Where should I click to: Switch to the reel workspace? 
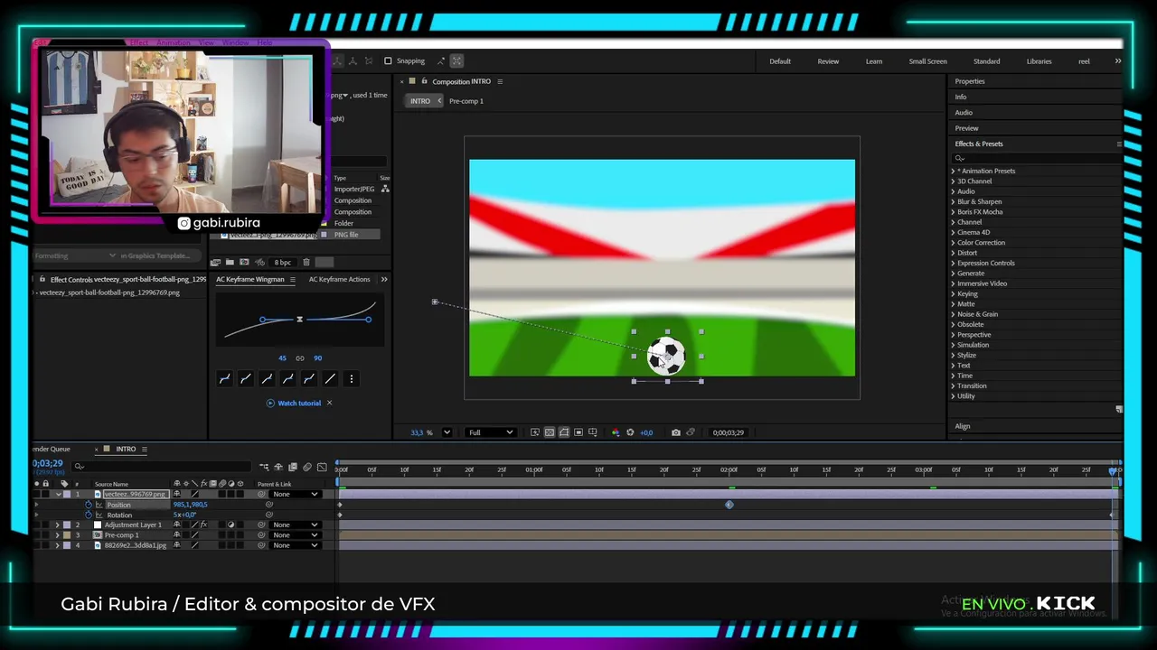(x=1084, y=61)
